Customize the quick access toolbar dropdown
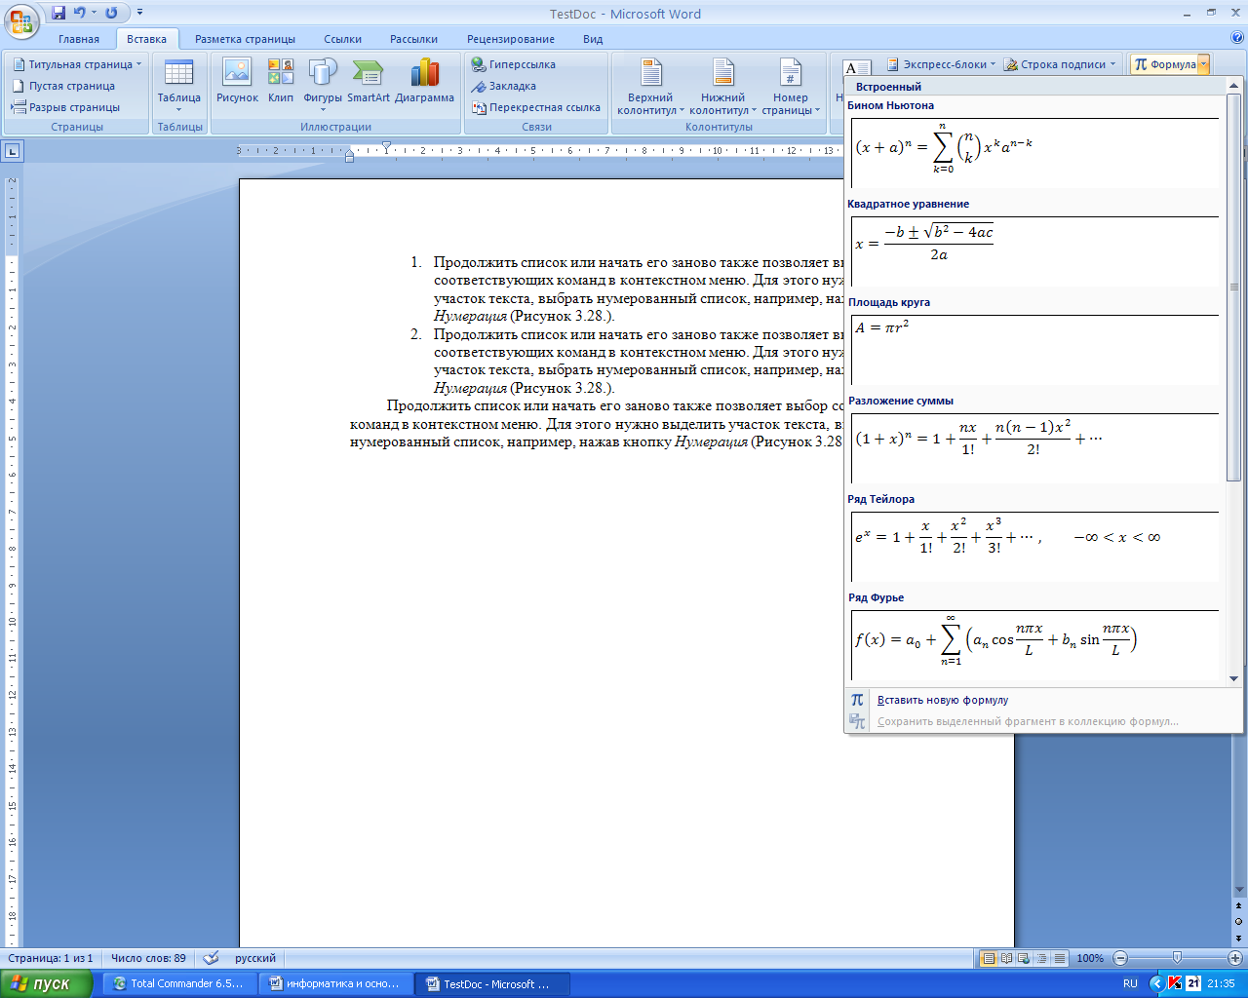This screenshot has height=998, width=1248. (x=139, y=13)
